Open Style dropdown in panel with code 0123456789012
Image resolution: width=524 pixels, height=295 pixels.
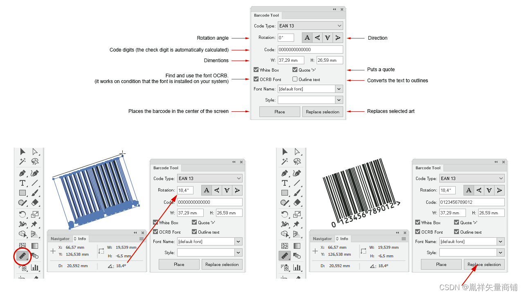click(x=500, y=252)
